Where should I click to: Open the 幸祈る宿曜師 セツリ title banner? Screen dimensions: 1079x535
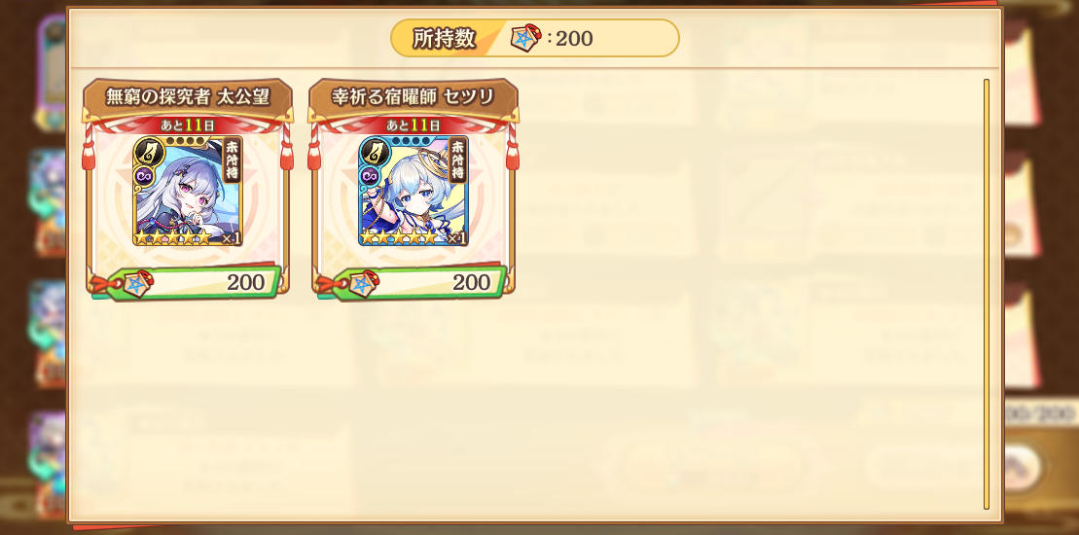tap(414, 97)
